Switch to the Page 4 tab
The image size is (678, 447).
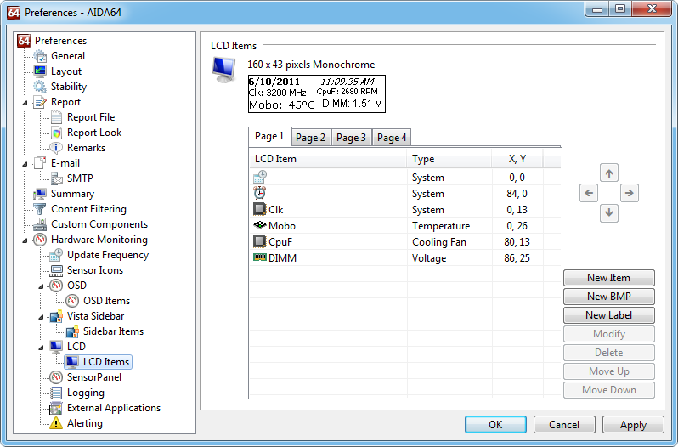pyautogui.click(x=392, y=138)
